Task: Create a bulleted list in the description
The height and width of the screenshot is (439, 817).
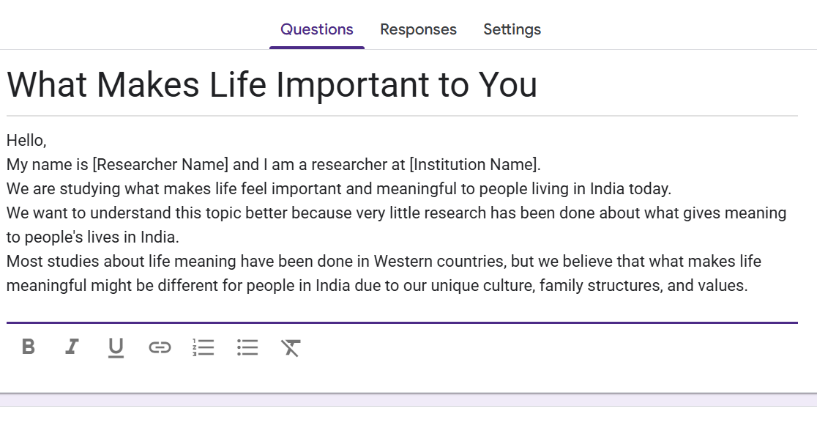Action: (x=247, y=347)
